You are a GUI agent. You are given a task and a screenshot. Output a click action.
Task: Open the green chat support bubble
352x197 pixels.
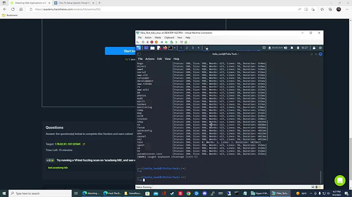click(340, 180)
